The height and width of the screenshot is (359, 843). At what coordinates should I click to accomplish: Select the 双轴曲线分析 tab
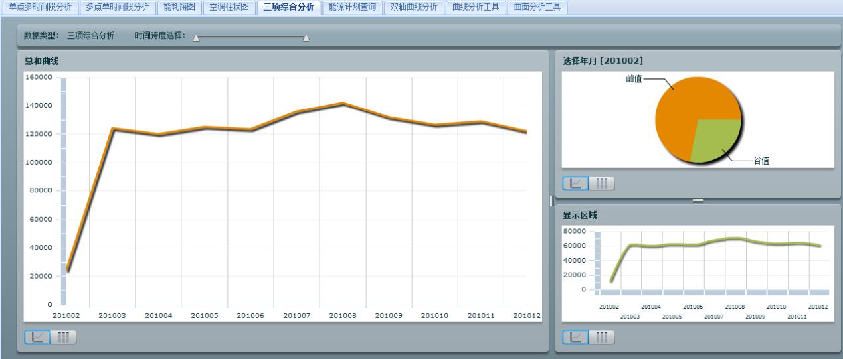(x=414, y=7)
